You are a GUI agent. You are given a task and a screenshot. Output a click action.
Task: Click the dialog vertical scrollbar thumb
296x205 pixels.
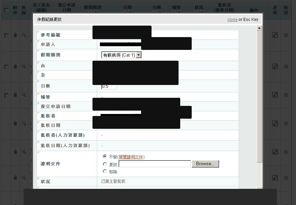click(259, 96)
